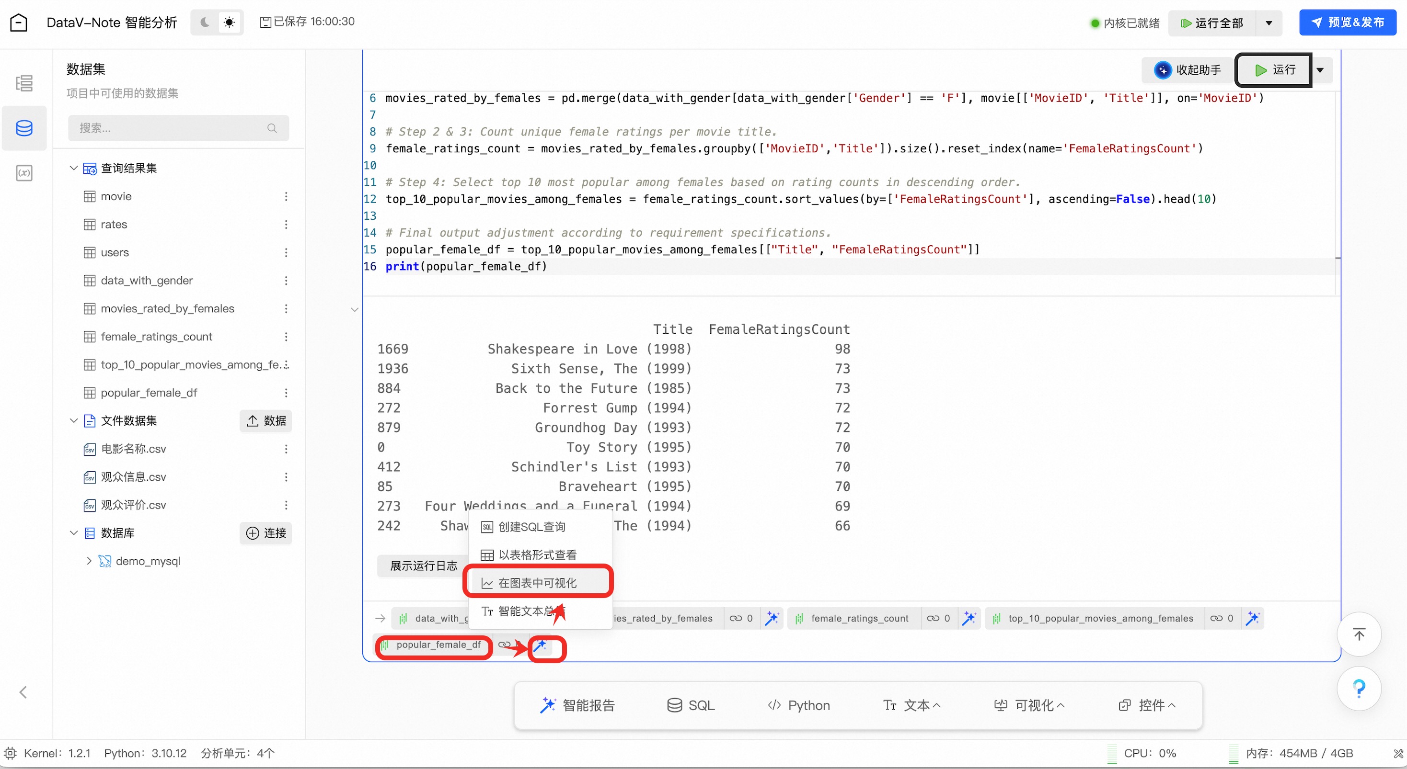Add a Python cell from bottom toolbar
1407x769 pixels.
(x=798, y=705)
